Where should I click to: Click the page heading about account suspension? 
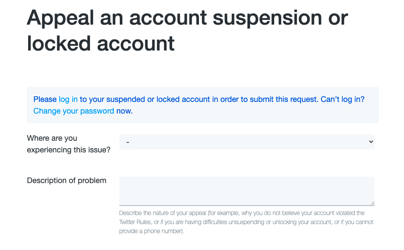click(187, 31)
